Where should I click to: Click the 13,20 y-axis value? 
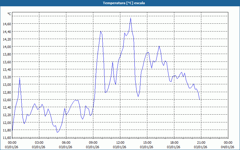click(7, 77)
